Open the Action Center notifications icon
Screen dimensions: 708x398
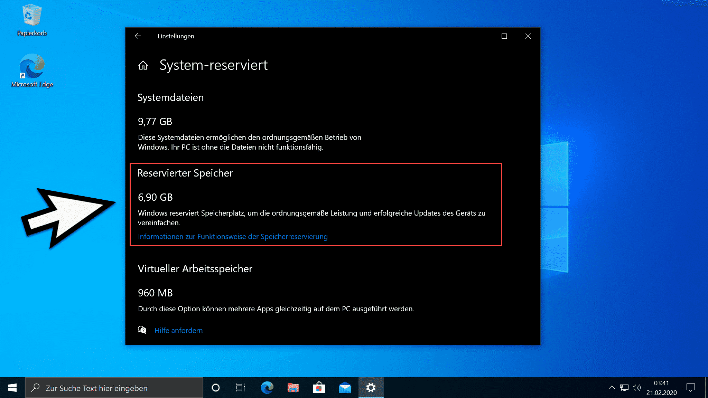point(691,388)
